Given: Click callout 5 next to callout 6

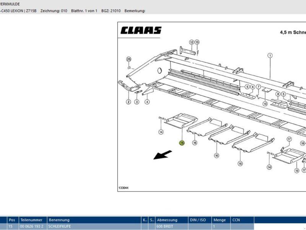Looking at the screenshot, I should tap(247, 87).
